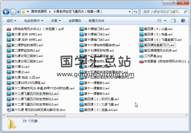Open the 共享 menu
Screen dimensions: 191x133
tap(56, 21)
